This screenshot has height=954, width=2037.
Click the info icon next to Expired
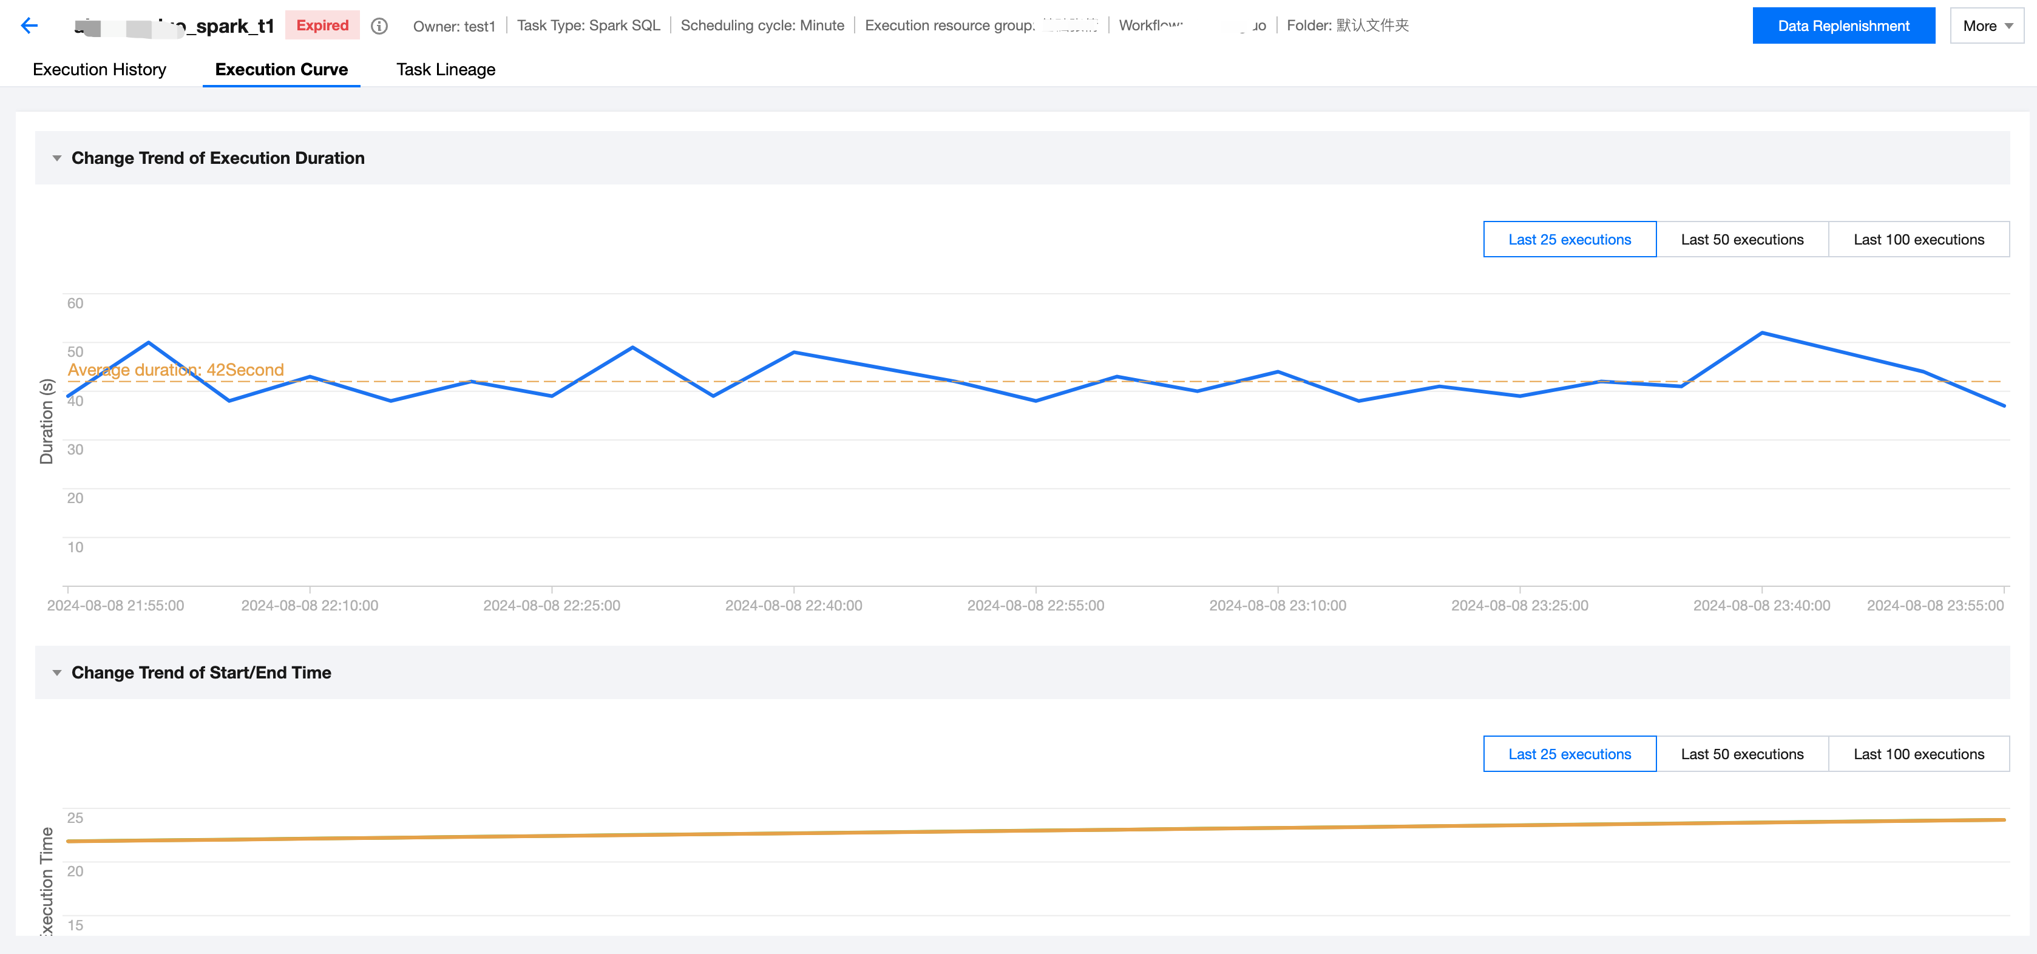pos(379,26)
